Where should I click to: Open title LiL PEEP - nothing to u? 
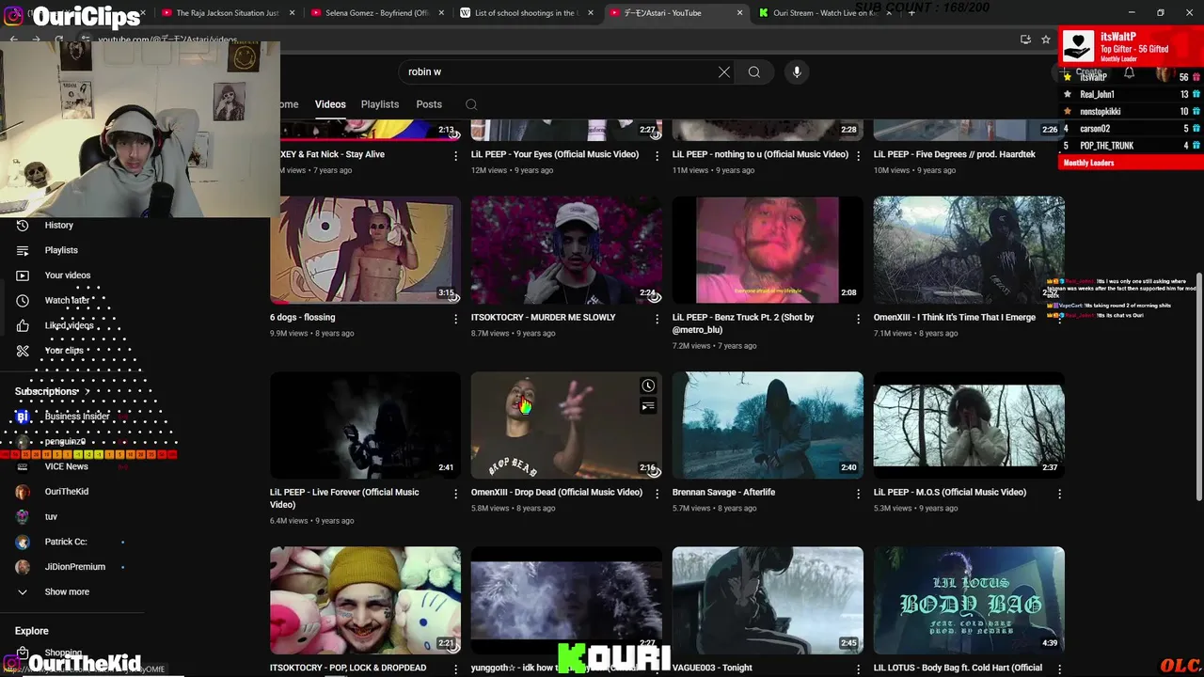point(760,154)
